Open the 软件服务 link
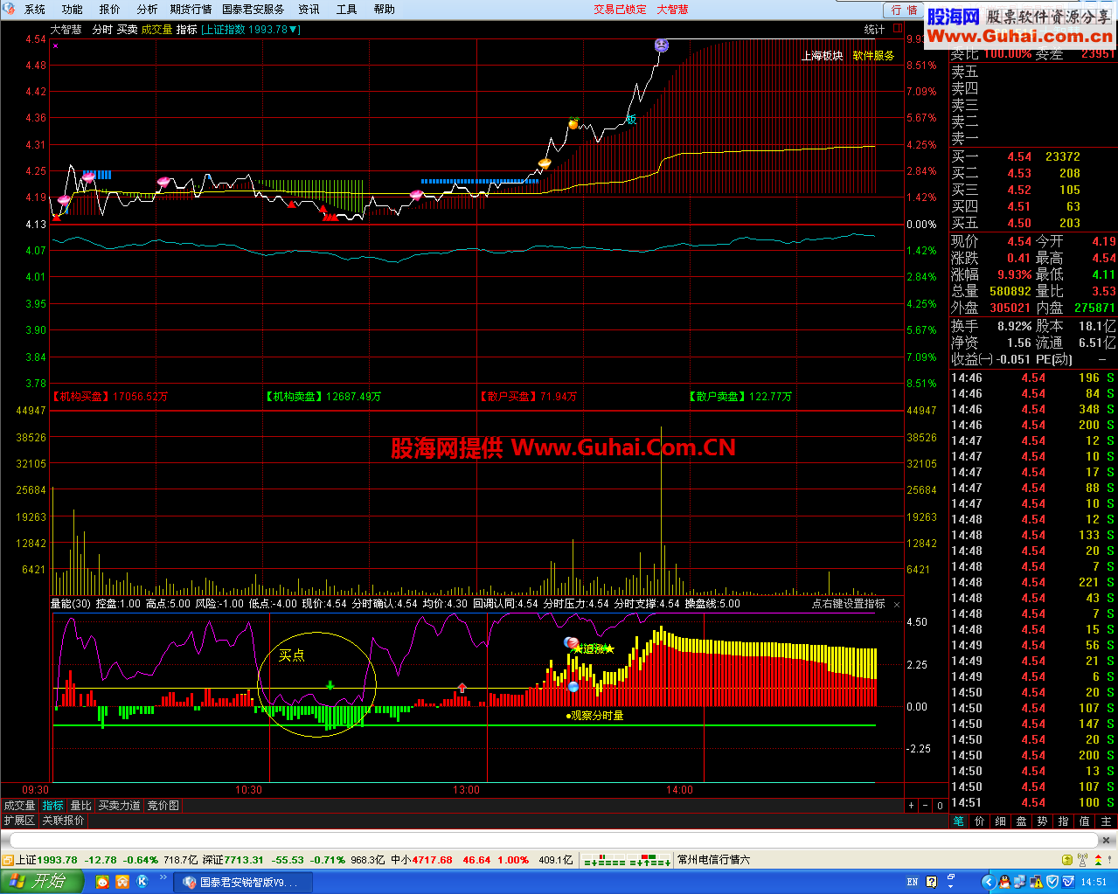Screen dimensions: 1118x894 (x=874, y=56)
